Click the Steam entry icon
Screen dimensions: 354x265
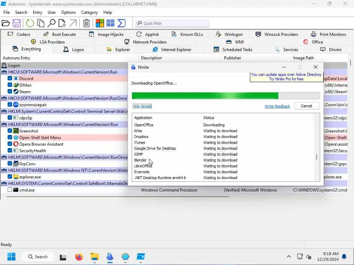tap(16, 91)
